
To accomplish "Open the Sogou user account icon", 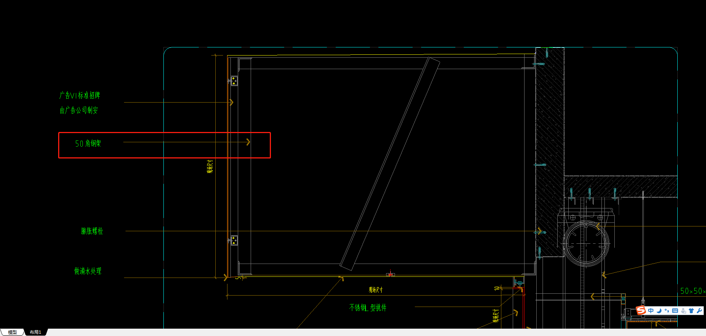I will click(x=683, y=311).
